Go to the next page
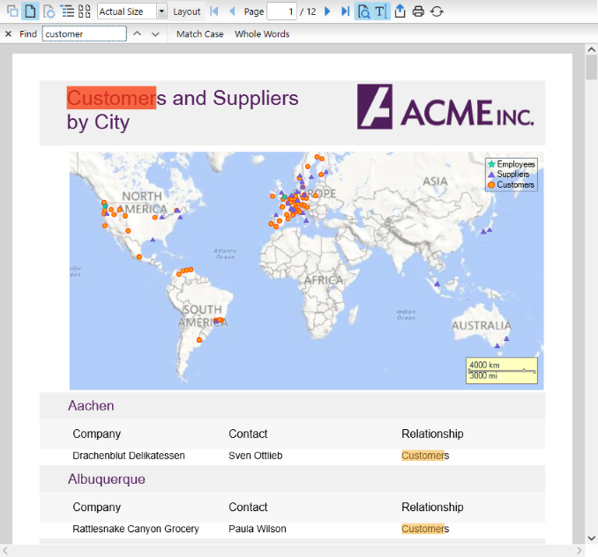Image resolution: width=598 pixels, height=557 pixels. (327, 11)
